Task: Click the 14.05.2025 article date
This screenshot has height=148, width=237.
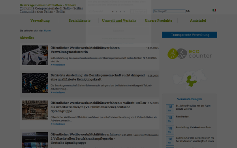Action: 152,48
